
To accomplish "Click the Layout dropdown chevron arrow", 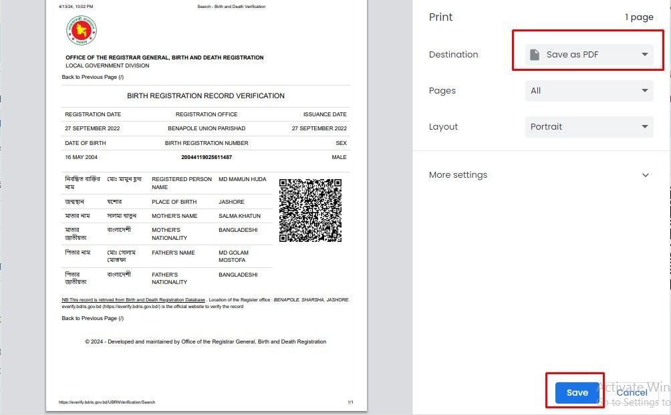I will click(644, 126).
